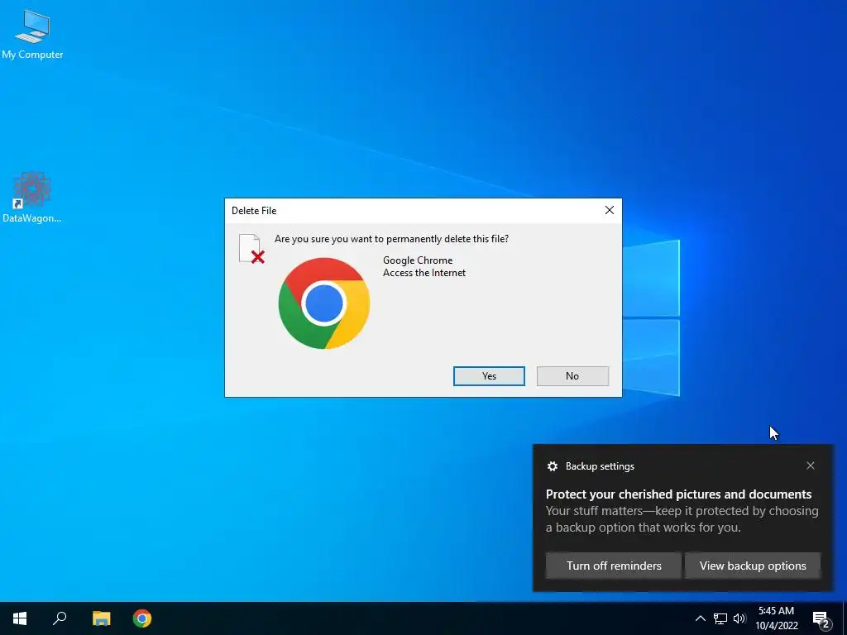This screenshot has height=635, width=847.
Task: Select the DataWagon desktop shortcut
Action: pyautogui.click(x=32, y=197)
